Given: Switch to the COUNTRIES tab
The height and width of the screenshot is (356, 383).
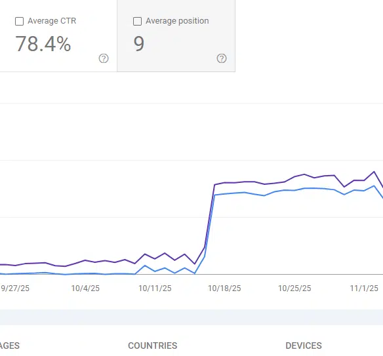Looking at the screenshot, I should pos(152,346).
